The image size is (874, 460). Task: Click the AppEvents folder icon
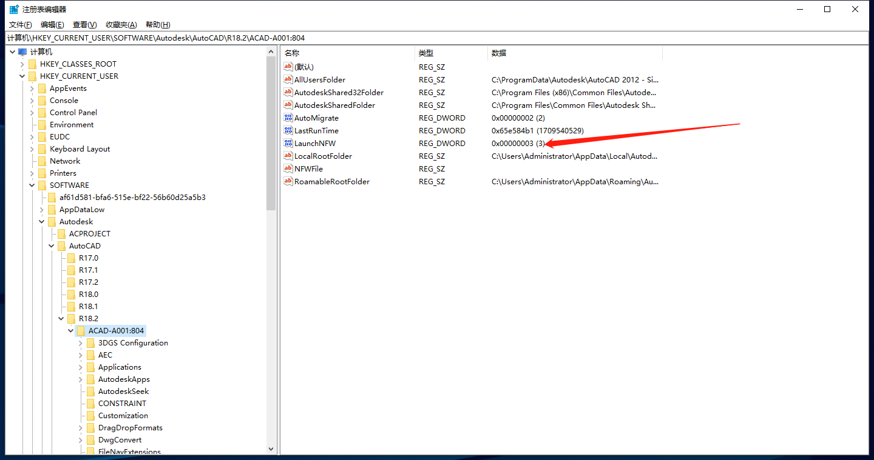pos(42,88)
